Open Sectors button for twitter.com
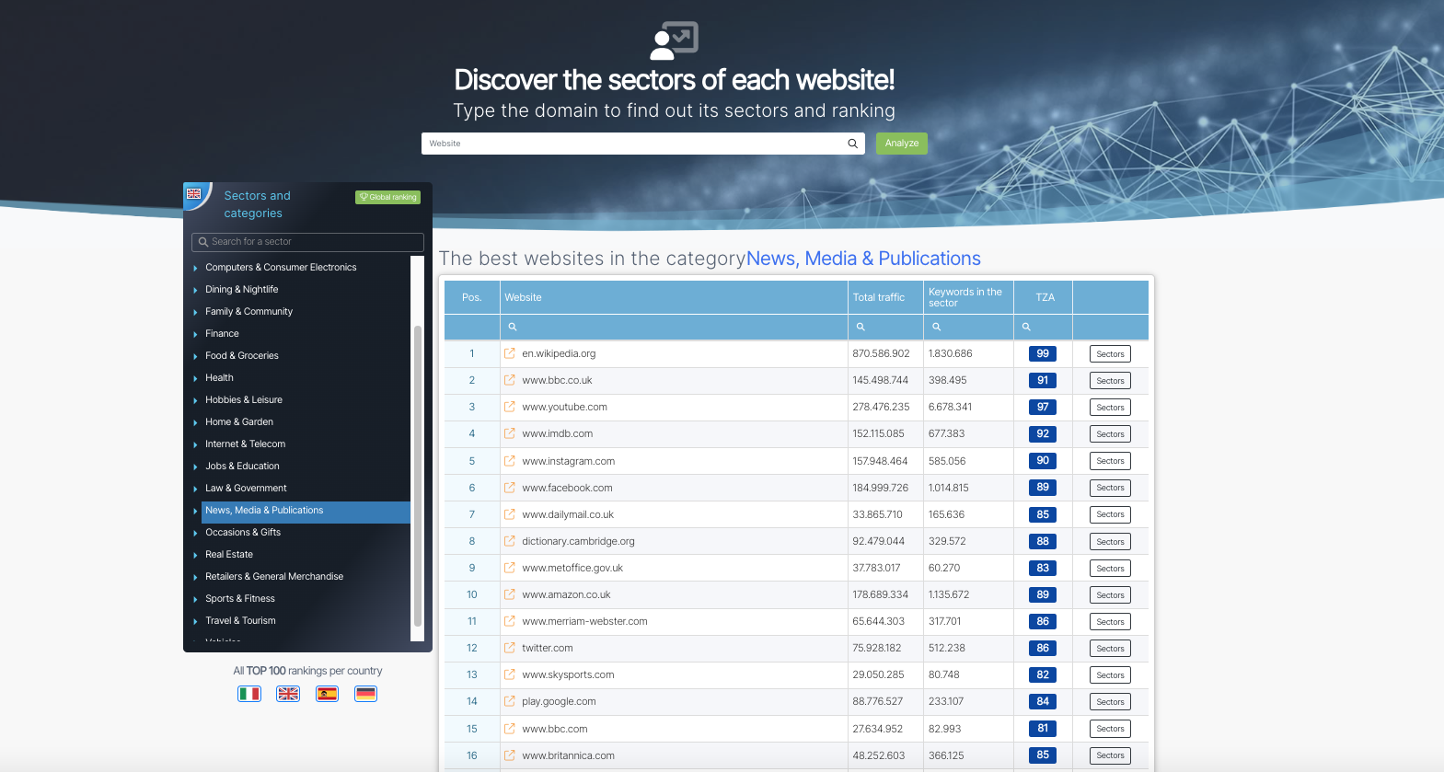Screen dimensions: 1444x772 [1110, 649]
